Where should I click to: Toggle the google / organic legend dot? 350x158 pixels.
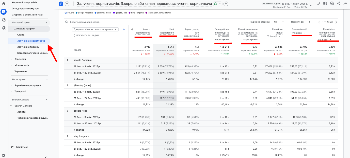(77, 13)
